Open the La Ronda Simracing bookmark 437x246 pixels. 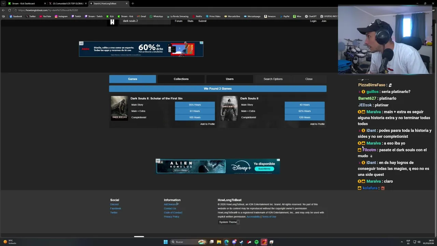click(177, 16)
